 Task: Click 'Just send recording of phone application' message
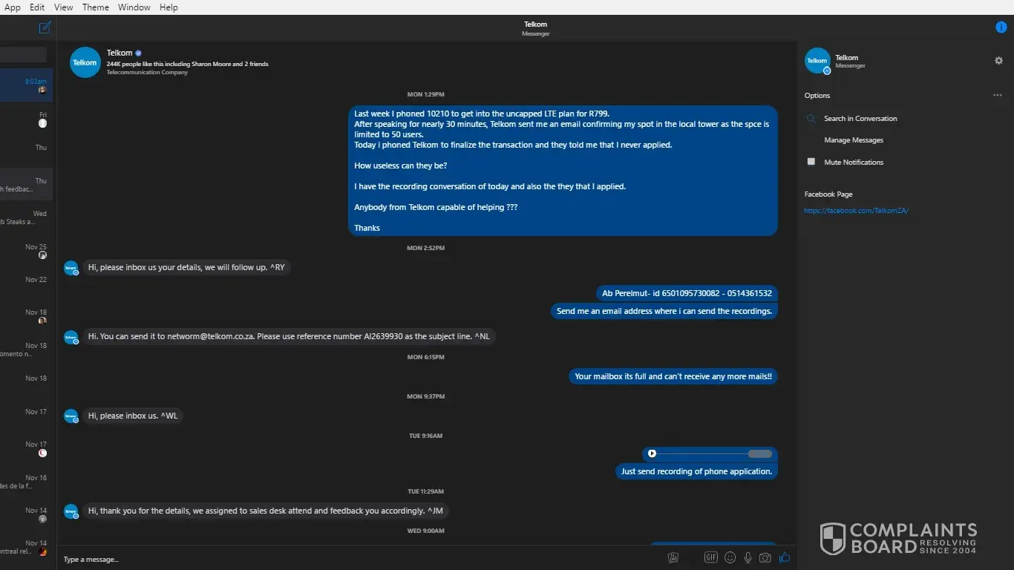696,471
